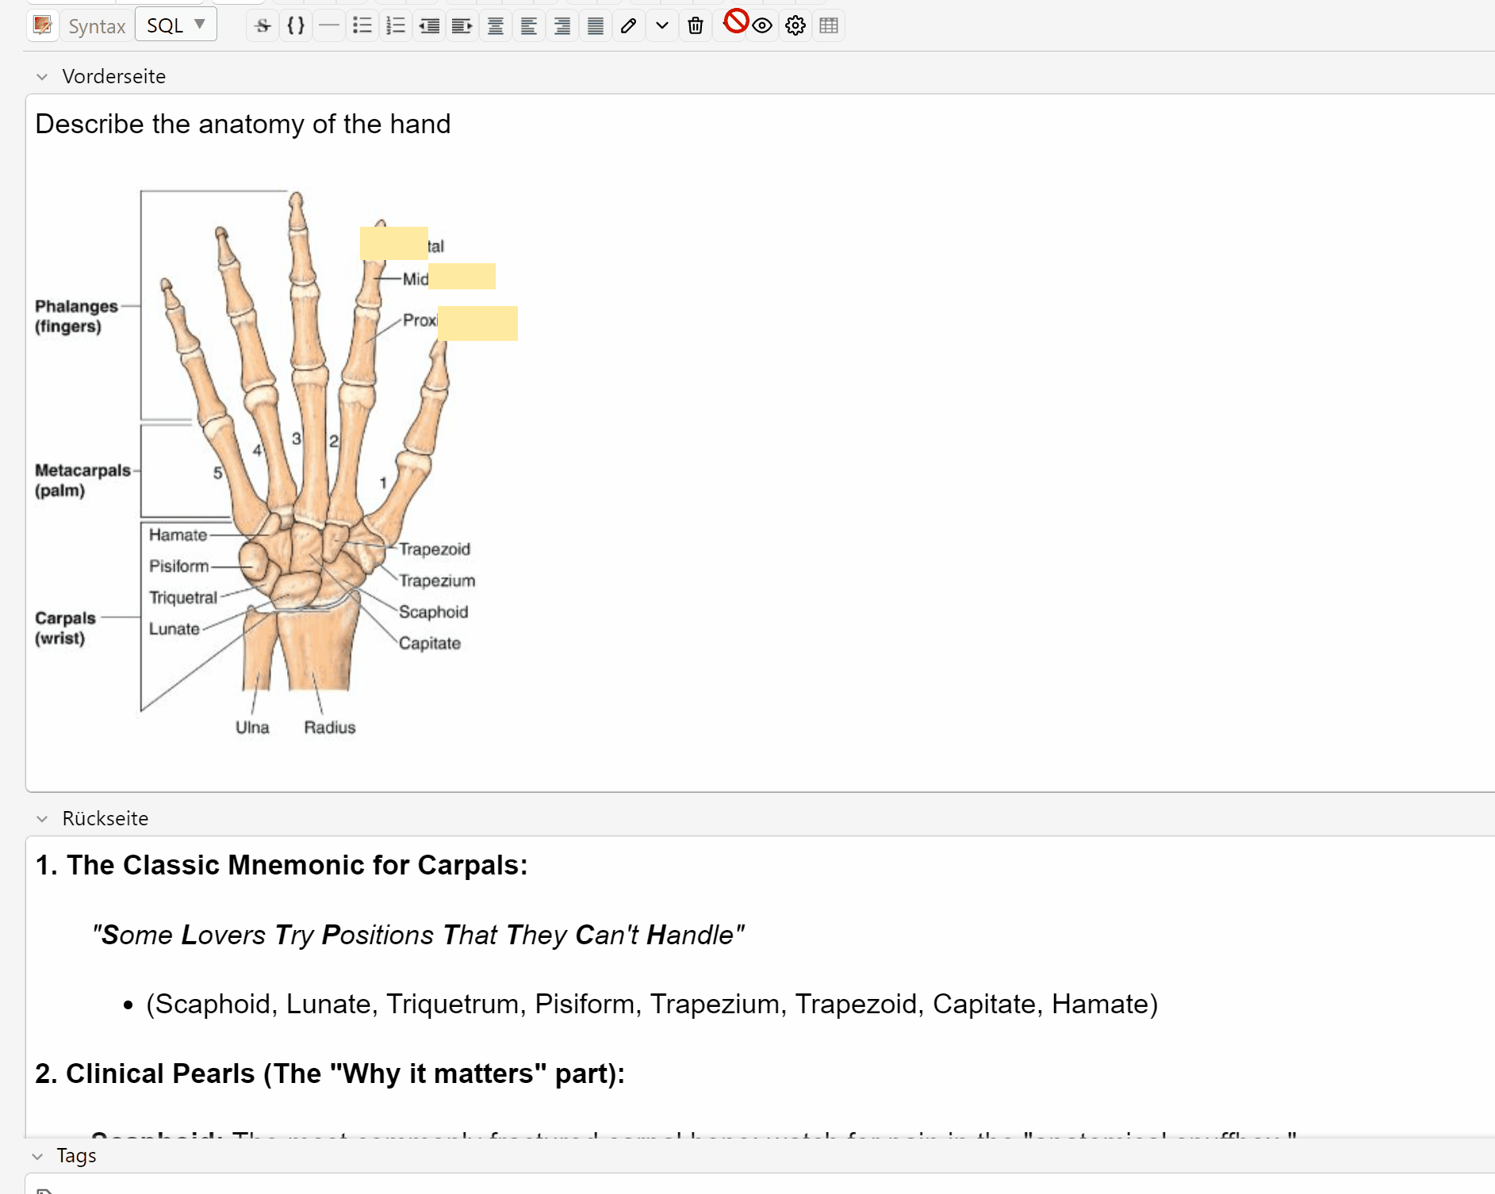Toggle the eye visibility icon
This screenshot has width=1495, height=1194.
point(763,26)
